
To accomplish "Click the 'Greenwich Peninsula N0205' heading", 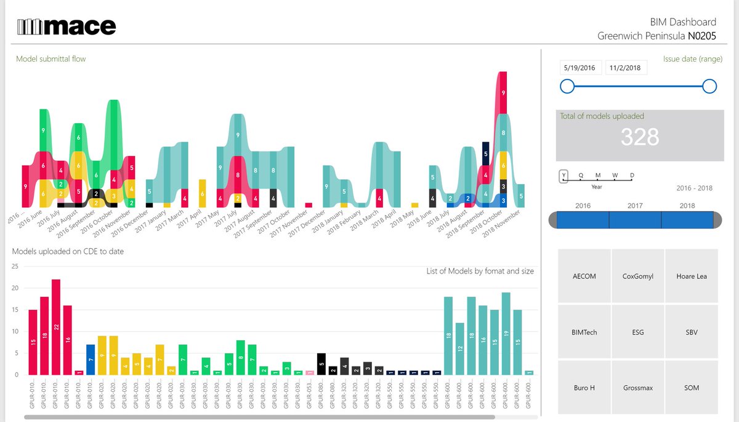I will click(657, 36).
